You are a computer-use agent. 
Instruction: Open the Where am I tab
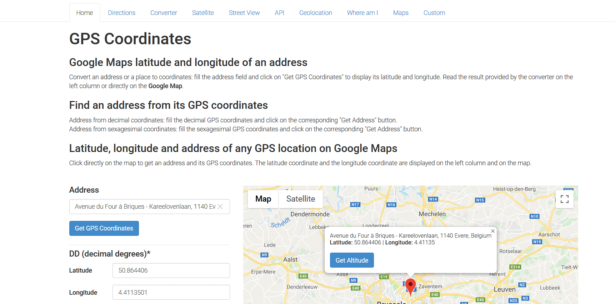362,13
